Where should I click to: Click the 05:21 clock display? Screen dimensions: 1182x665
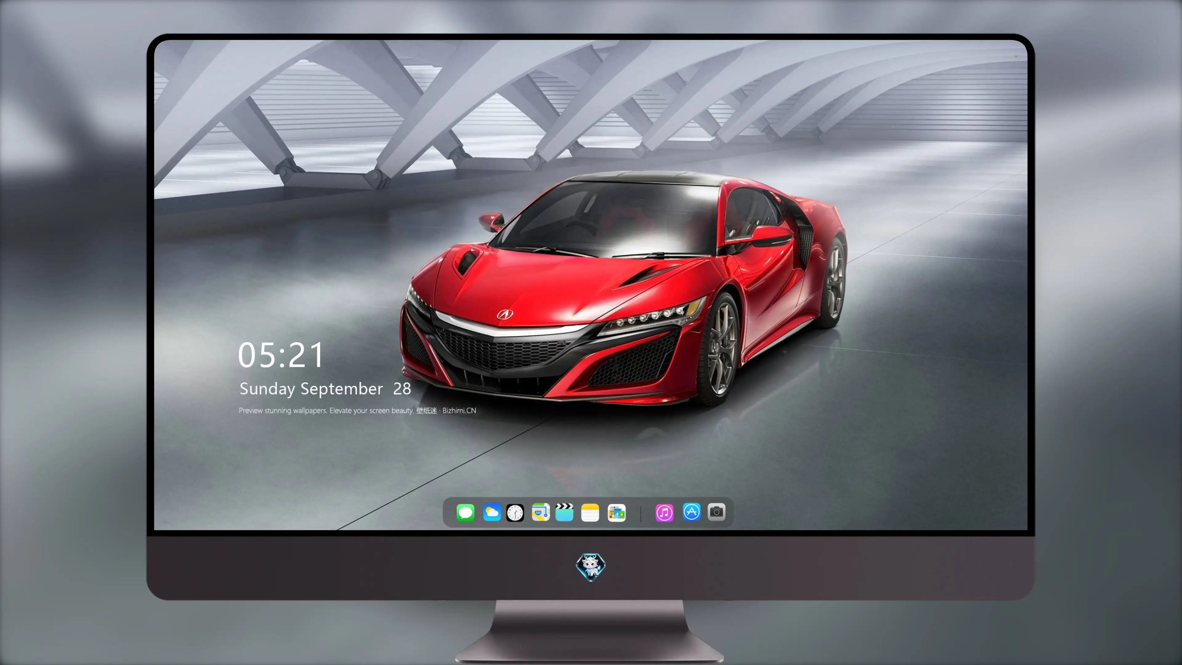tap(281, 355)
